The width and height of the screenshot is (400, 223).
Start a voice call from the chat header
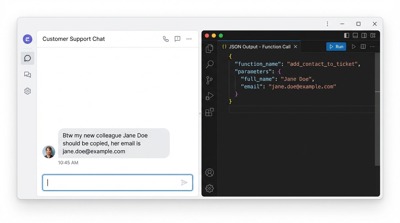pyautogui.click(x=166, y=39)
